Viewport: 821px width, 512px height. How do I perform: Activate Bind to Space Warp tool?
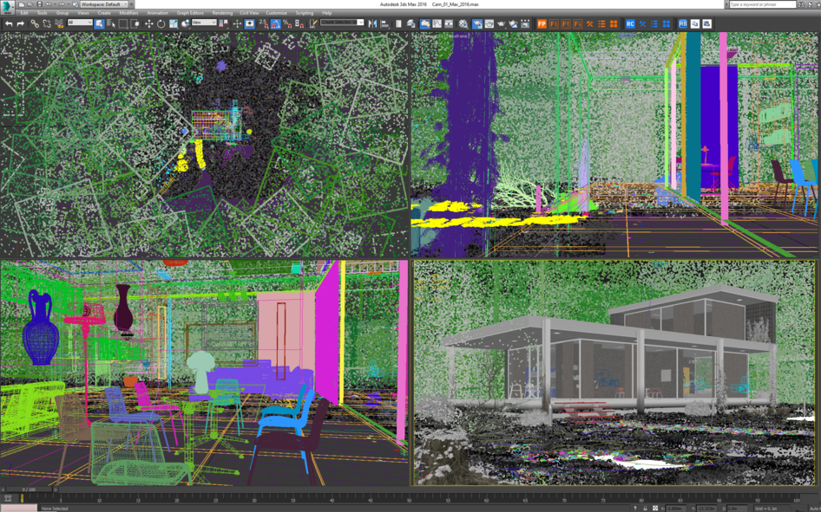click(x=59, y=23)
